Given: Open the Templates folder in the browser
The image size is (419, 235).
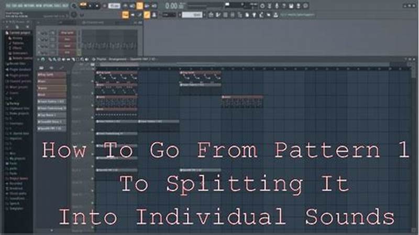Looking at the screenshot, I should tap(15, 208).
